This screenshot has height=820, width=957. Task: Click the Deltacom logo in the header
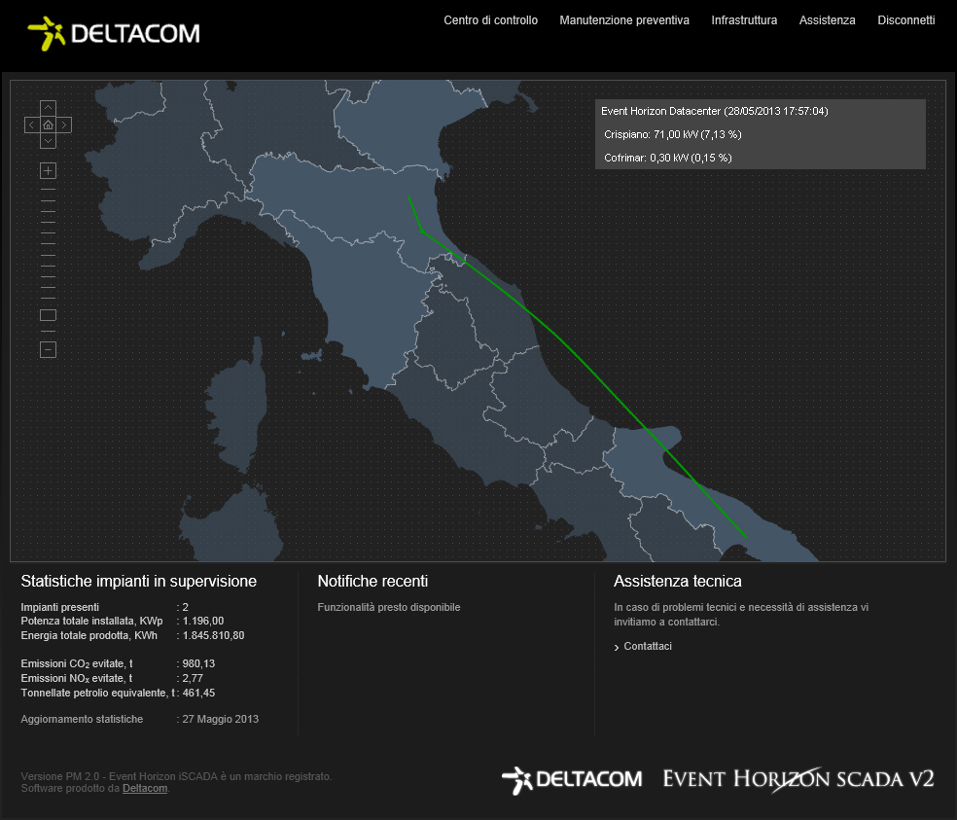(x=114, y=34)
